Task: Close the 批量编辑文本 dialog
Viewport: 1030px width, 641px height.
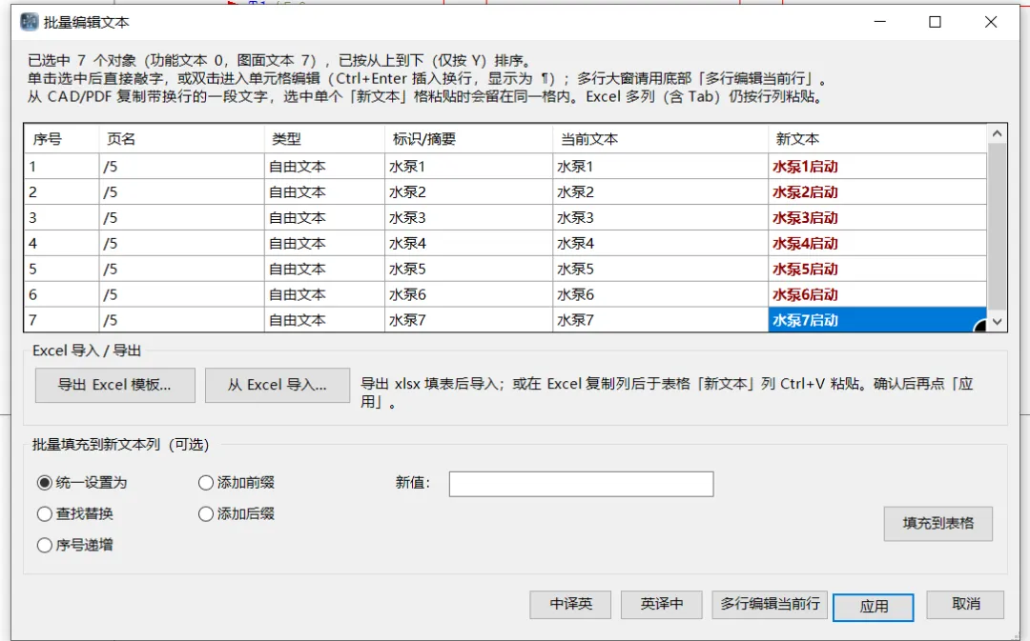Action: 991,22
